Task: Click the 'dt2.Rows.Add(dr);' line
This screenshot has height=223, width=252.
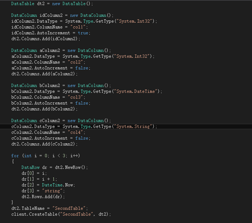Action: (x=43, y=197)
